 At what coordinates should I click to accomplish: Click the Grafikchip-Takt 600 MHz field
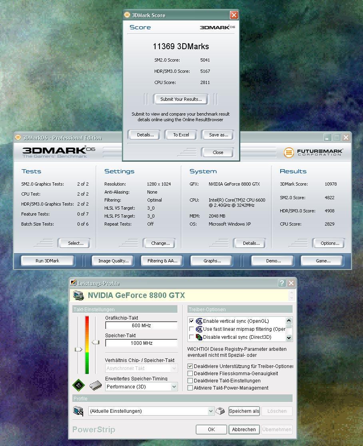pyautogui.click(x=141, y=325)
